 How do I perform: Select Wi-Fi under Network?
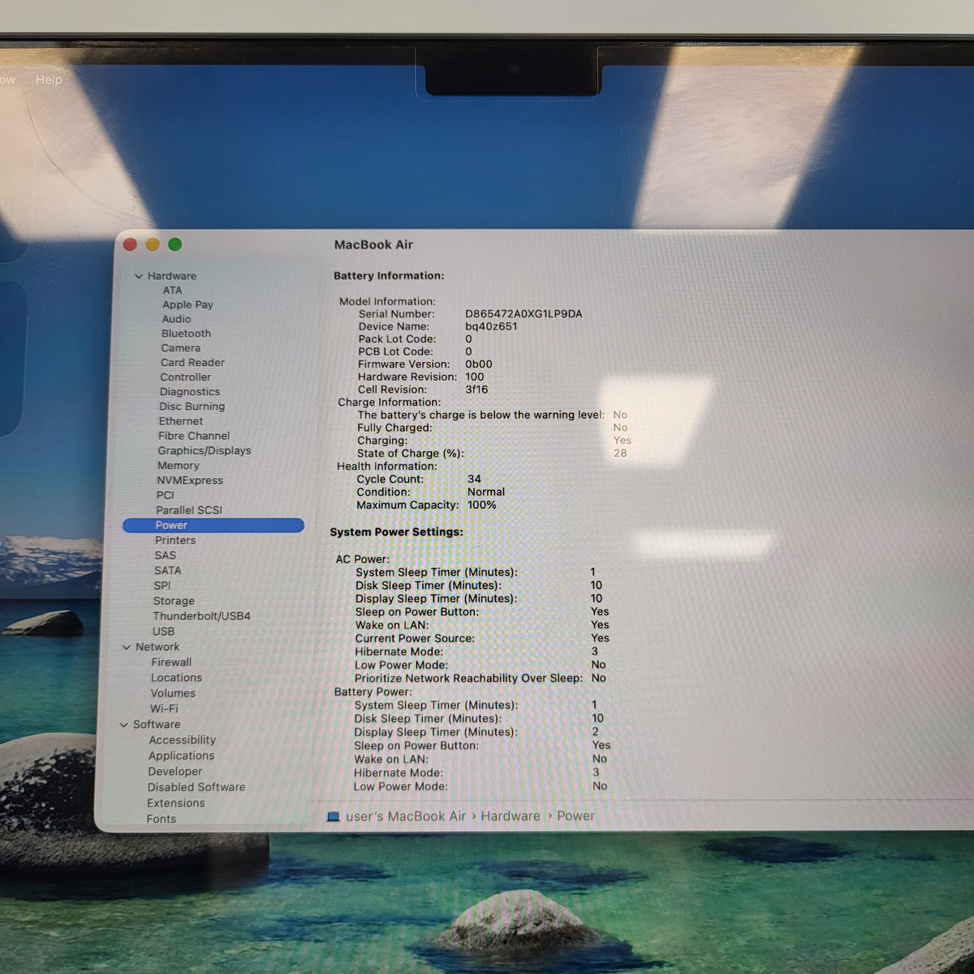(164, 709)
